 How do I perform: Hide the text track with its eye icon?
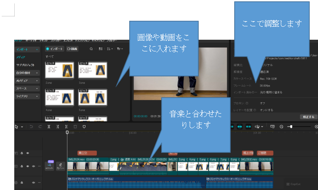(x=28, y=153)
